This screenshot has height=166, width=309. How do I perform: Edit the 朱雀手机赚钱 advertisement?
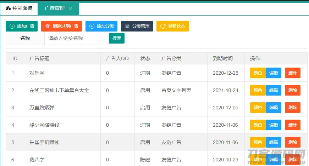pyautogui.click(x=274, y=142)
